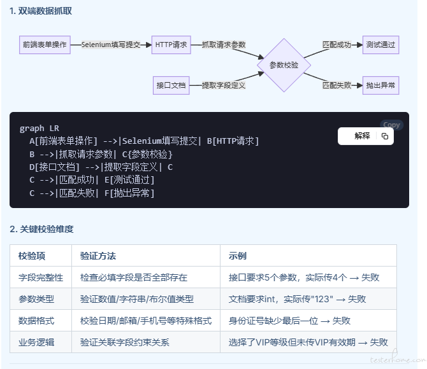Click the Copy label above code block
The height and width of the screenshot is (369, 427).
[391, 125]
